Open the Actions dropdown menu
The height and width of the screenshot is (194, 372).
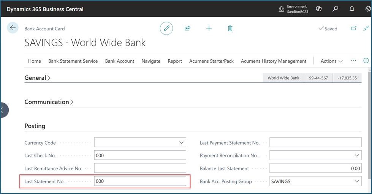click(331, 61)
